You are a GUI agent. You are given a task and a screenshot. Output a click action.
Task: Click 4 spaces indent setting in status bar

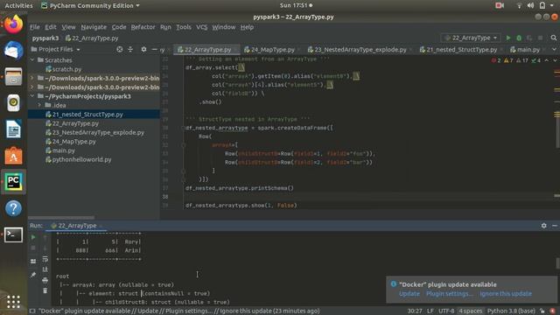click(471, 311)
